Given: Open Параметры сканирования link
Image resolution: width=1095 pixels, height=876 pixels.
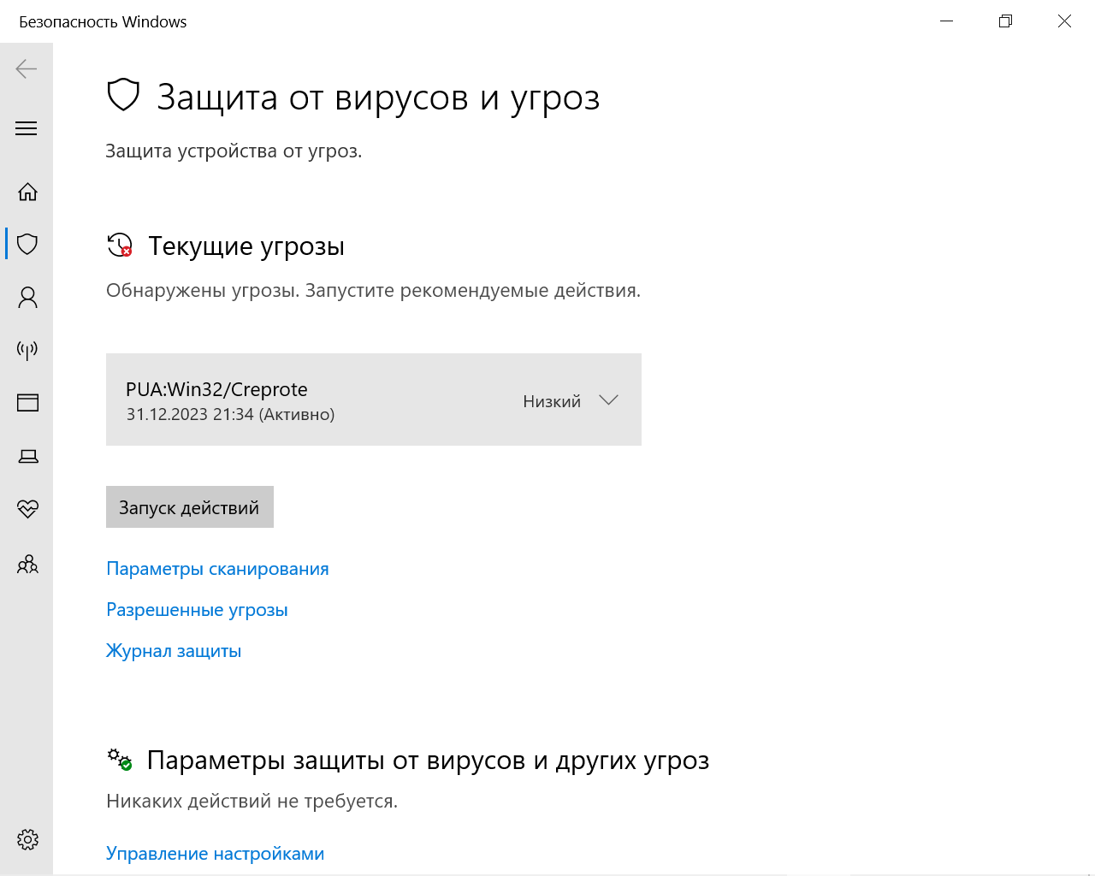Looking at the screenshot, I should pos(217,569).
